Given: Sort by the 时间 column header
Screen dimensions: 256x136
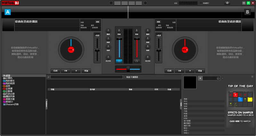Looking at the screenshot, I should [156, 89].
